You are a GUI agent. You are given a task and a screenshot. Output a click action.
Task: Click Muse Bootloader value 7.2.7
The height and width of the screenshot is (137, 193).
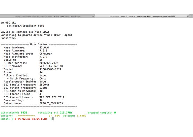click(43, 57)
